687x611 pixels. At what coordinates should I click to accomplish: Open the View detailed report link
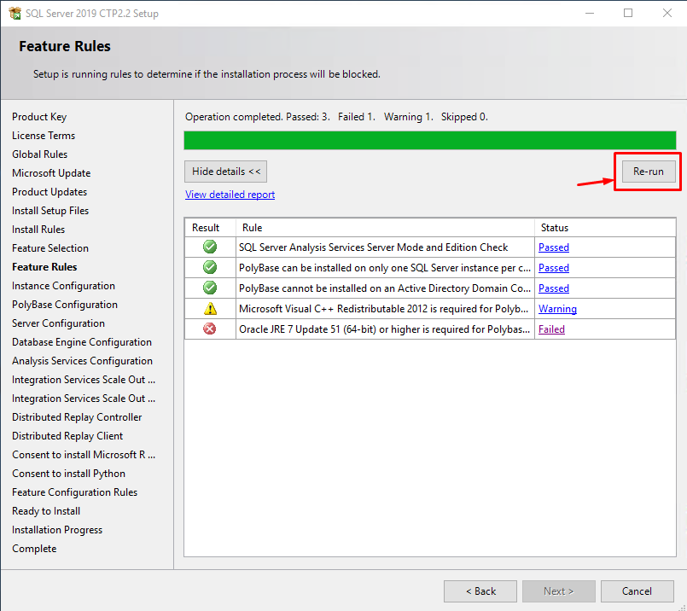tap(230, 195)
